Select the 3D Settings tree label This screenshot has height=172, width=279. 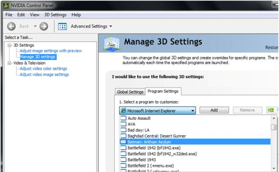click(x=24, y=45)
